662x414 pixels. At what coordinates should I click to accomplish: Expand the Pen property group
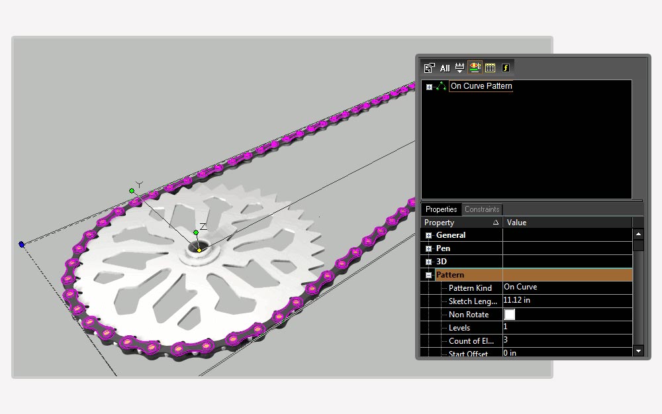coord(428,248)
